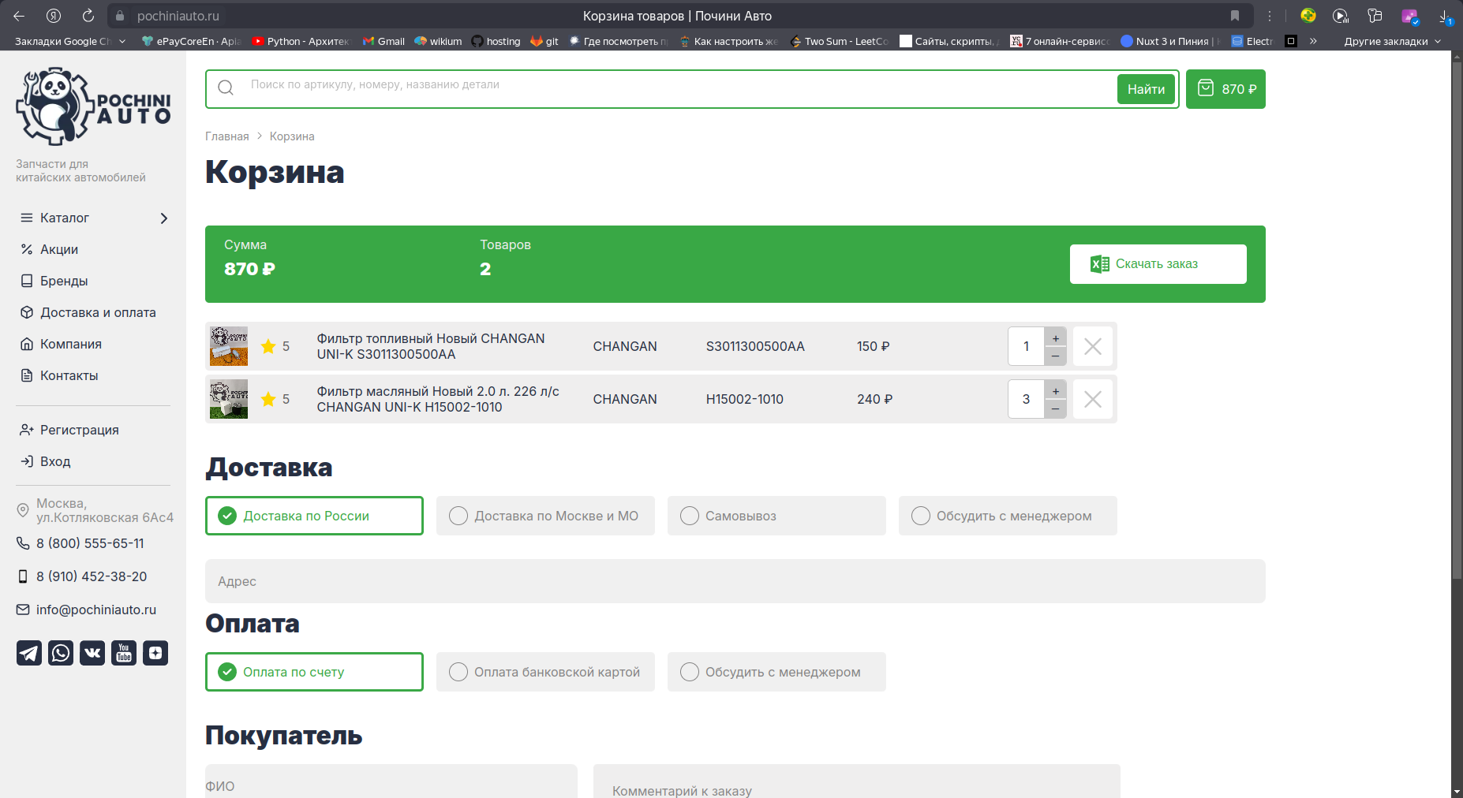1463x798 pixels.
Task: Open the cart button showing 870 ₽
Action: (1225, 89)
